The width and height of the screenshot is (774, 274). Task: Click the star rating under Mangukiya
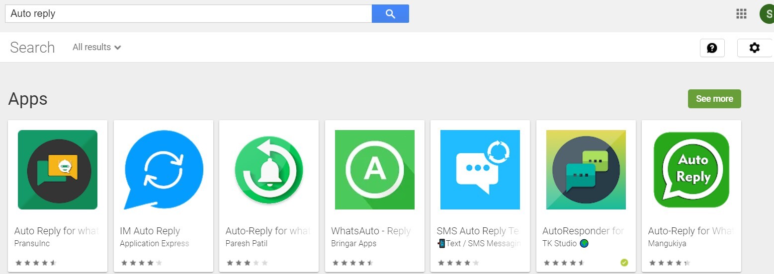[x=670, y=263]
